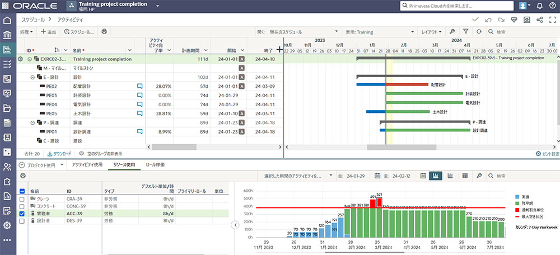Click the share icon in top bar
Image resolution: width=560 pixels, height=255 pixels.
(540, 20)
